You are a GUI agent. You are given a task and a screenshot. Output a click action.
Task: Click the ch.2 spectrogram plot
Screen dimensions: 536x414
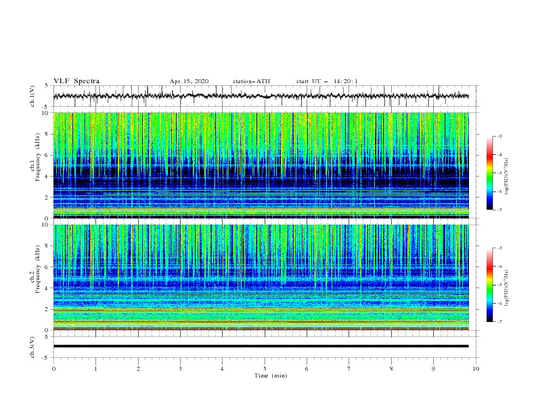(261, 277)
